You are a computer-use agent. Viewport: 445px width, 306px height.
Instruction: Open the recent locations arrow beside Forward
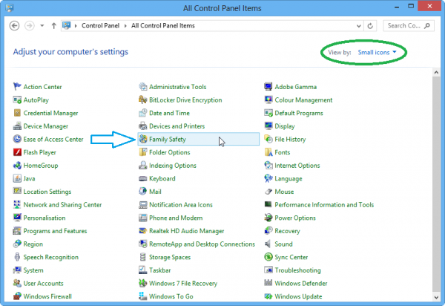[42, 25]
